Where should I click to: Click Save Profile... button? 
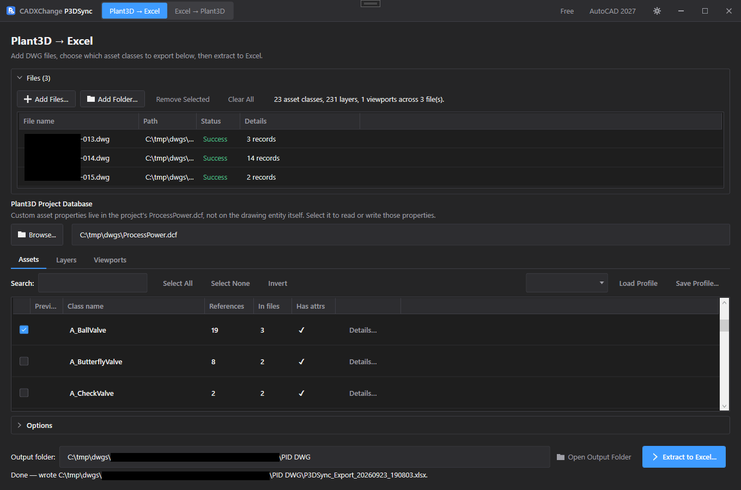click(697, 283)
